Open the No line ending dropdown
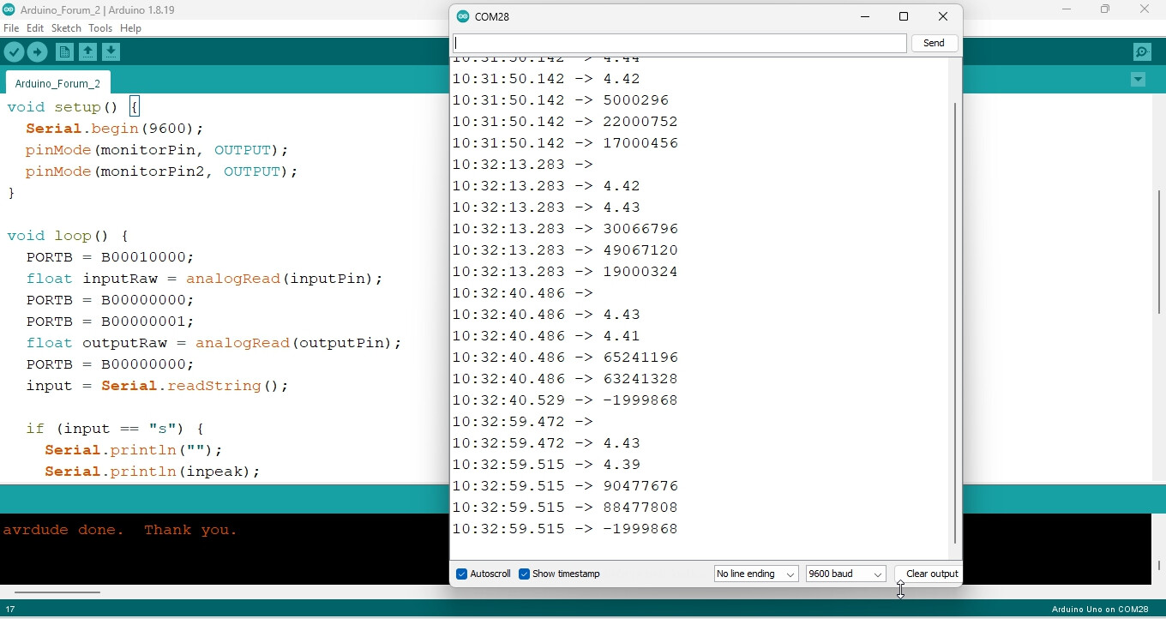The image size is (1166, 619). [x=754, y=574]
